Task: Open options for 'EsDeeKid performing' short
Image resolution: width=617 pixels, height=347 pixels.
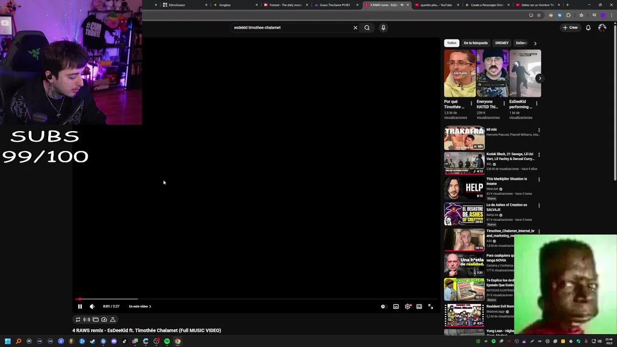Action: [x=537, y=104]
